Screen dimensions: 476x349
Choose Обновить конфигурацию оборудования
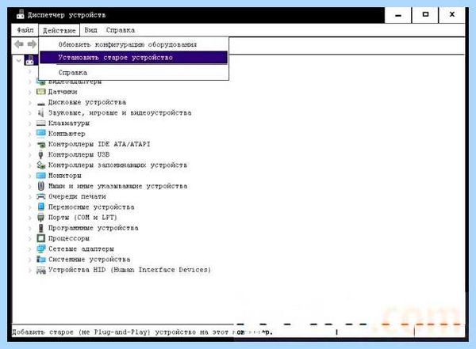[x=133, y=44]
